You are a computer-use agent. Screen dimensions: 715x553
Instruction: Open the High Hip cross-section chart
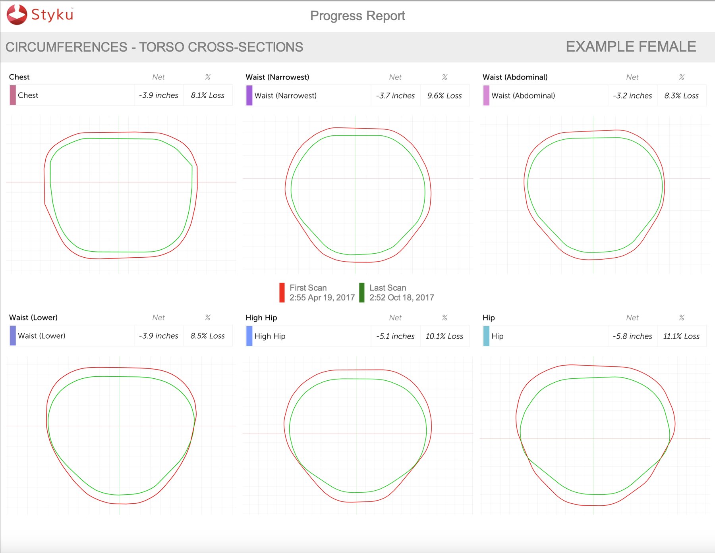(358, 435)
